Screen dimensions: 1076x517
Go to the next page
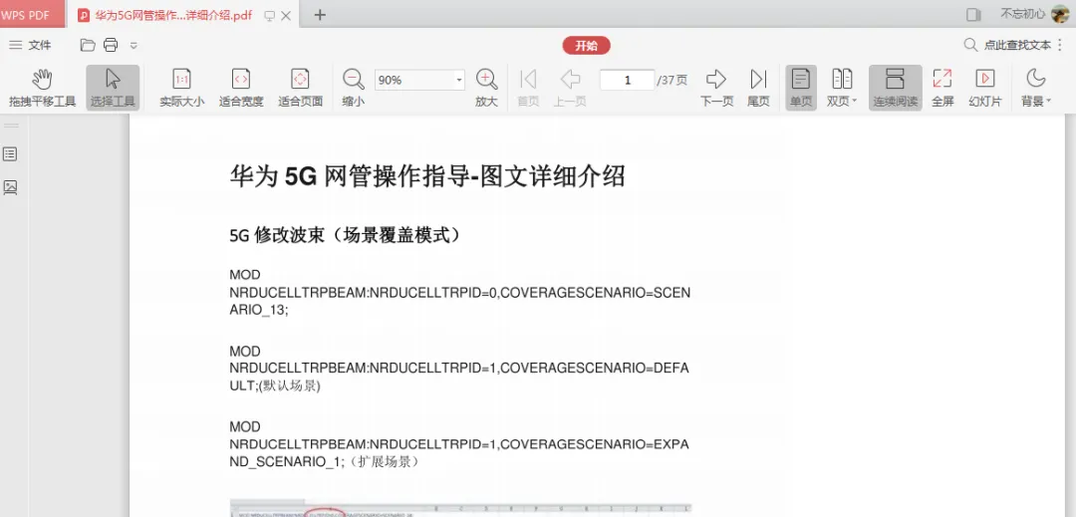click(x=716, y=88)
